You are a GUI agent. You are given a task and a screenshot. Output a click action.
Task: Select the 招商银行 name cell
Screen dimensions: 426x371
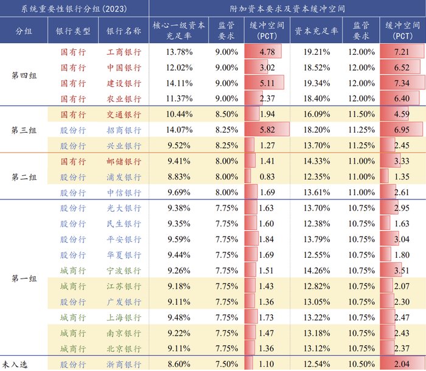(x=124, y=130)
